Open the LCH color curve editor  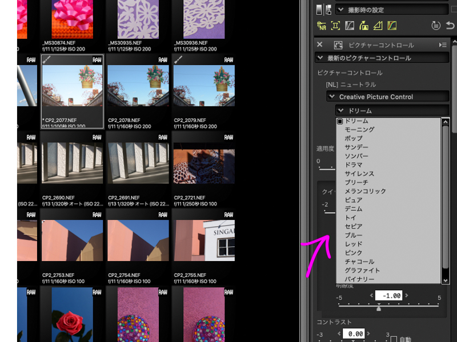coord(392,26)
